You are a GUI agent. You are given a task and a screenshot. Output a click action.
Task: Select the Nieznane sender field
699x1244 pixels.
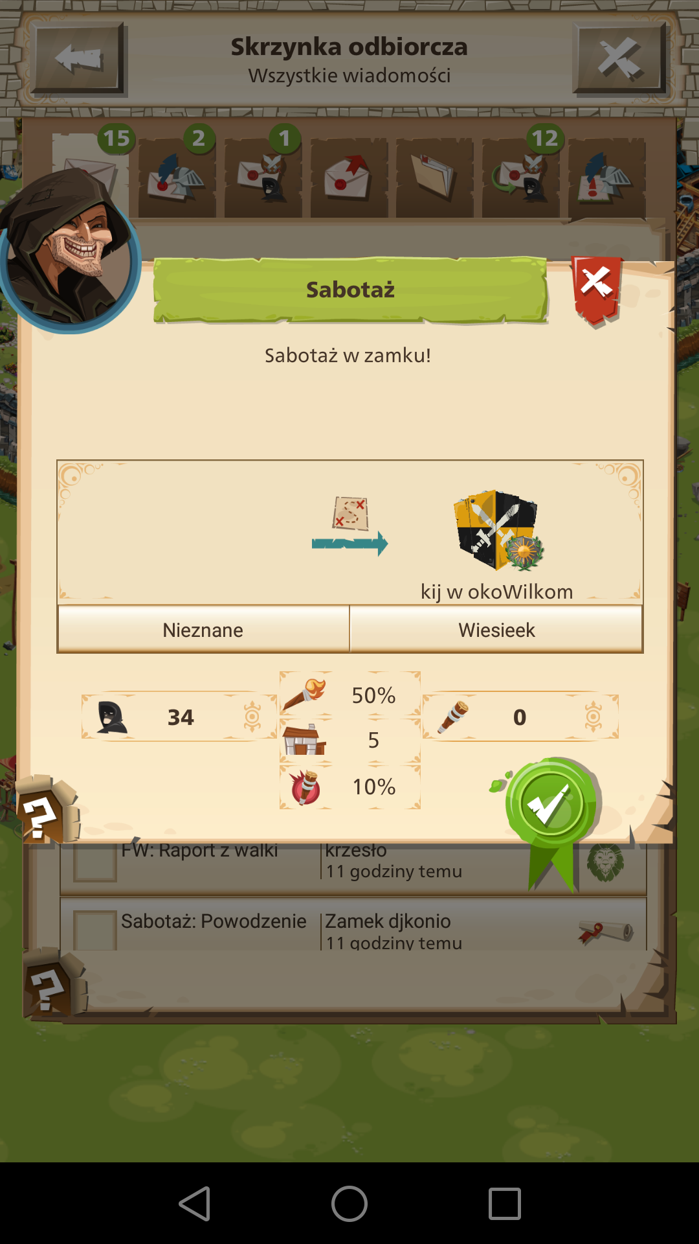point(203,630)
